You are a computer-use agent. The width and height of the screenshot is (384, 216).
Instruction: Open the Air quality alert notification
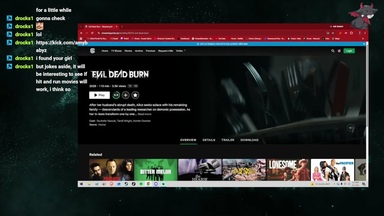320,184
